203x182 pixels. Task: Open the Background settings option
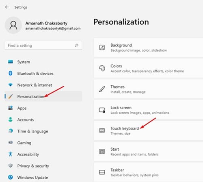point(149,48)
